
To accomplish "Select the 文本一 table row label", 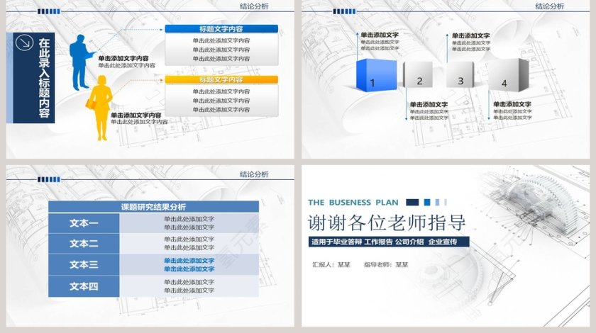I will tap(84, 223).
